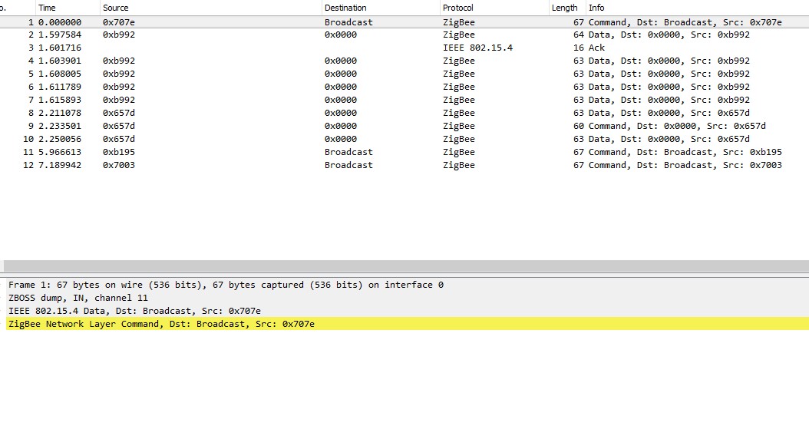
Task: Select packet 7 at time 1.615893
Action: tap(404, 100)
